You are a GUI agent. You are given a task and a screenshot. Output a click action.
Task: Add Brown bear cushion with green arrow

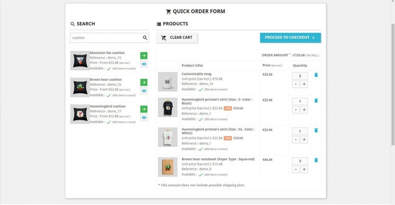pyautogui.click(x=144, y=82)
